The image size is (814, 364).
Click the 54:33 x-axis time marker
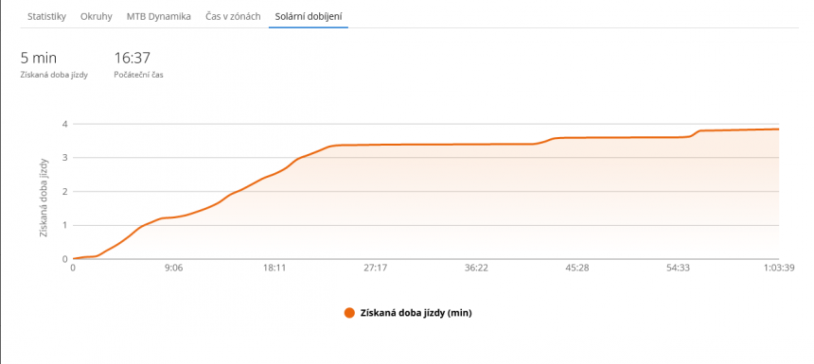point(678,269)
